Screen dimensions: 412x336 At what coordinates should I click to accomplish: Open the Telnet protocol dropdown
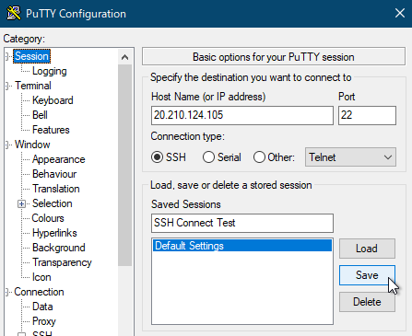[x=350, y=157]
